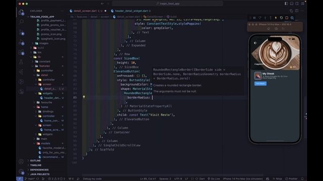Stop debugging with red square icon
This screenshot has width=323, height=181.
pos(287,18)
